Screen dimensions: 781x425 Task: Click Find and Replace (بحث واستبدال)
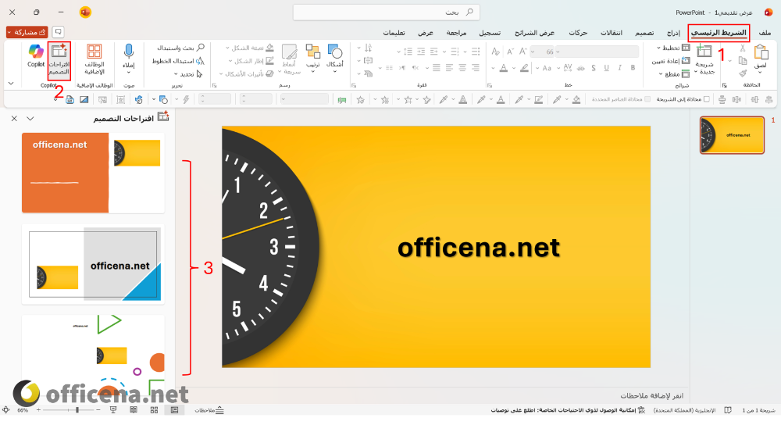point(181,48)
